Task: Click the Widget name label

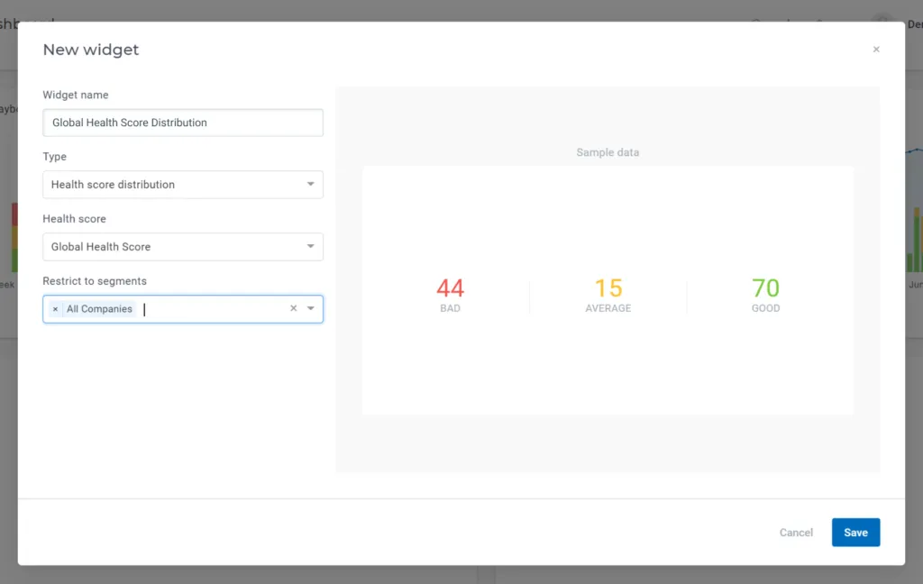Action: 76,95
